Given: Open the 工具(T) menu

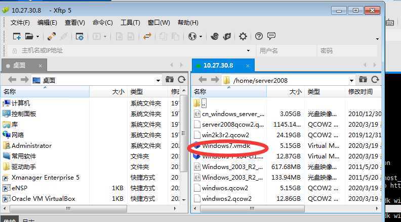Looking at the screenshot, I should pos(130,23).
